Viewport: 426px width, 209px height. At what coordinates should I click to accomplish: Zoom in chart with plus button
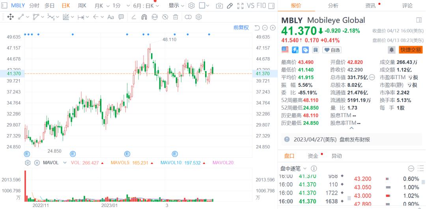coord(273,28)
